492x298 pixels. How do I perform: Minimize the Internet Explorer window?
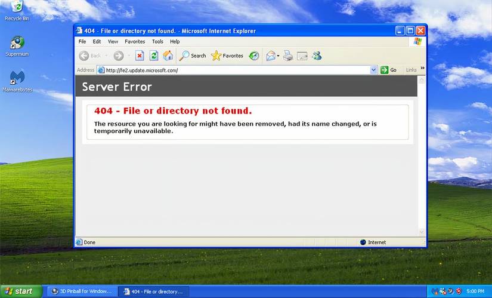tap(400, 30)
